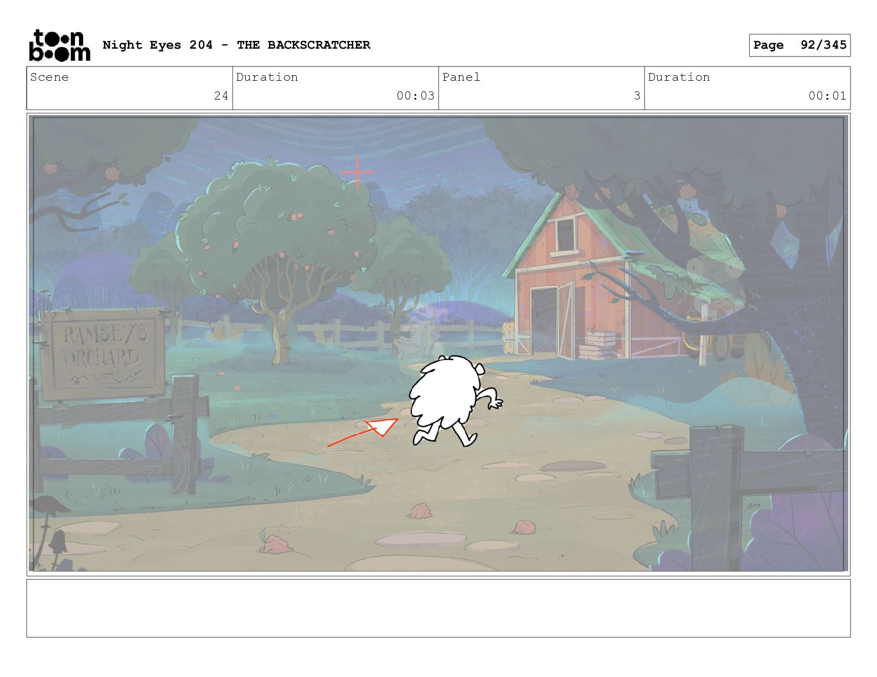Click the Night Eyes 204 title text
The height and width of the screenshot is (677, 877).
[x=236, y=45]
